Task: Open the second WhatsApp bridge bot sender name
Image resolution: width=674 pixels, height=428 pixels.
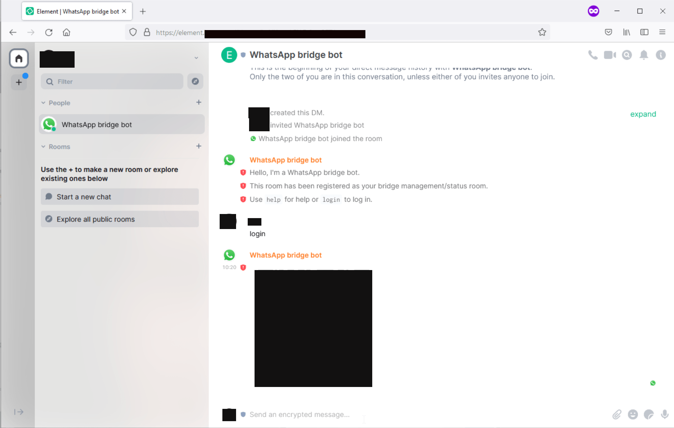Action: tap(286, 255)
